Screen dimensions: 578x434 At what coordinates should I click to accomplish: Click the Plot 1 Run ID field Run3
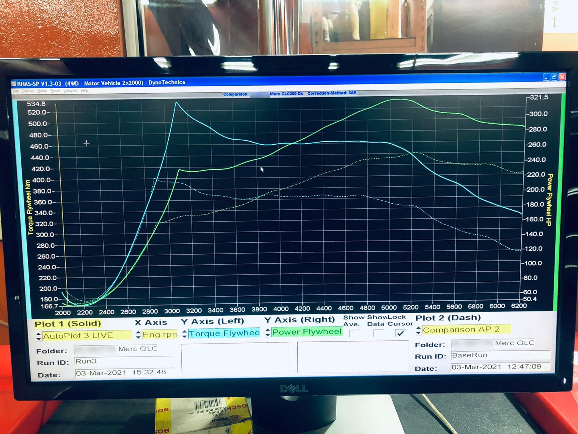pyautogui.click(x=124, y=361)
